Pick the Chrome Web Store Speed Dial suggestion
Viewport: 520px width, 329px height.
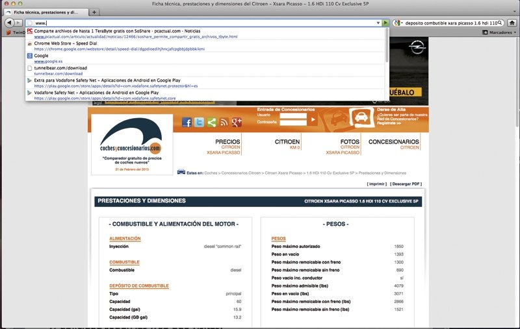(x=205, y=46)
